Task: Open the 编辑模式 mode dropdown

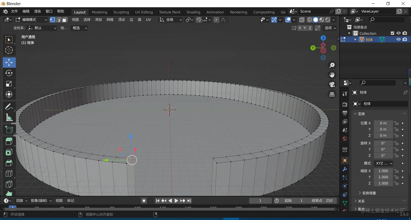Action: click(x=31, y=20)
